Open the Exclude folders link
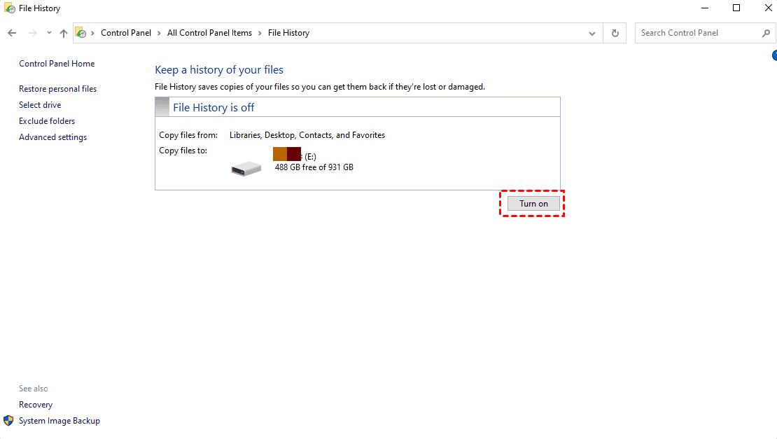 [47, 121]
